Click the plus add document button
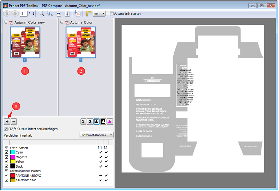The height and width of the screenshot is (191, 279). tap(7, 122)
